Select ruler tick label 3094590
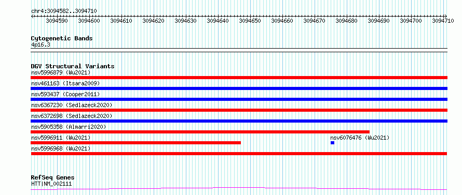The height and width of the screenshot is (195, 462). click(x=57, y=21)
